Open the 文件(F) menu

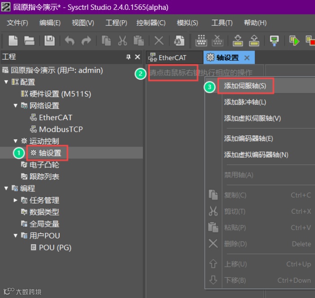[x=17, y=23]
